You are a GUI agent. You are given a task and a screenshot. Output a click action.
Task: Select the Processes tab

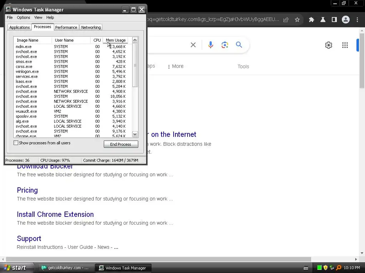(x=42, y=27)
